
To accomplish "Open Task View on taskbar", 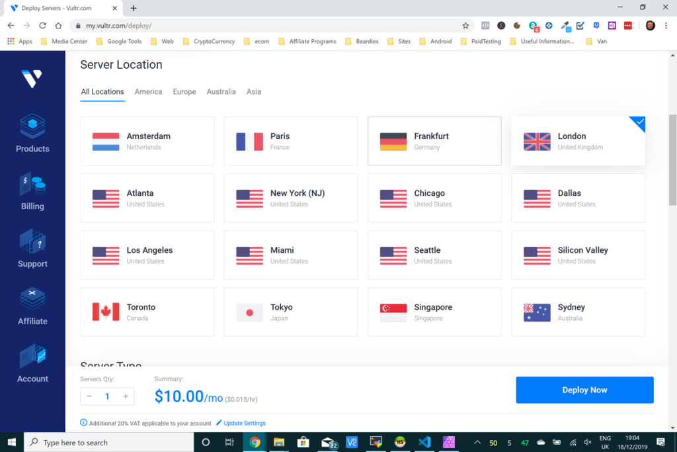I will click(229, 442).
